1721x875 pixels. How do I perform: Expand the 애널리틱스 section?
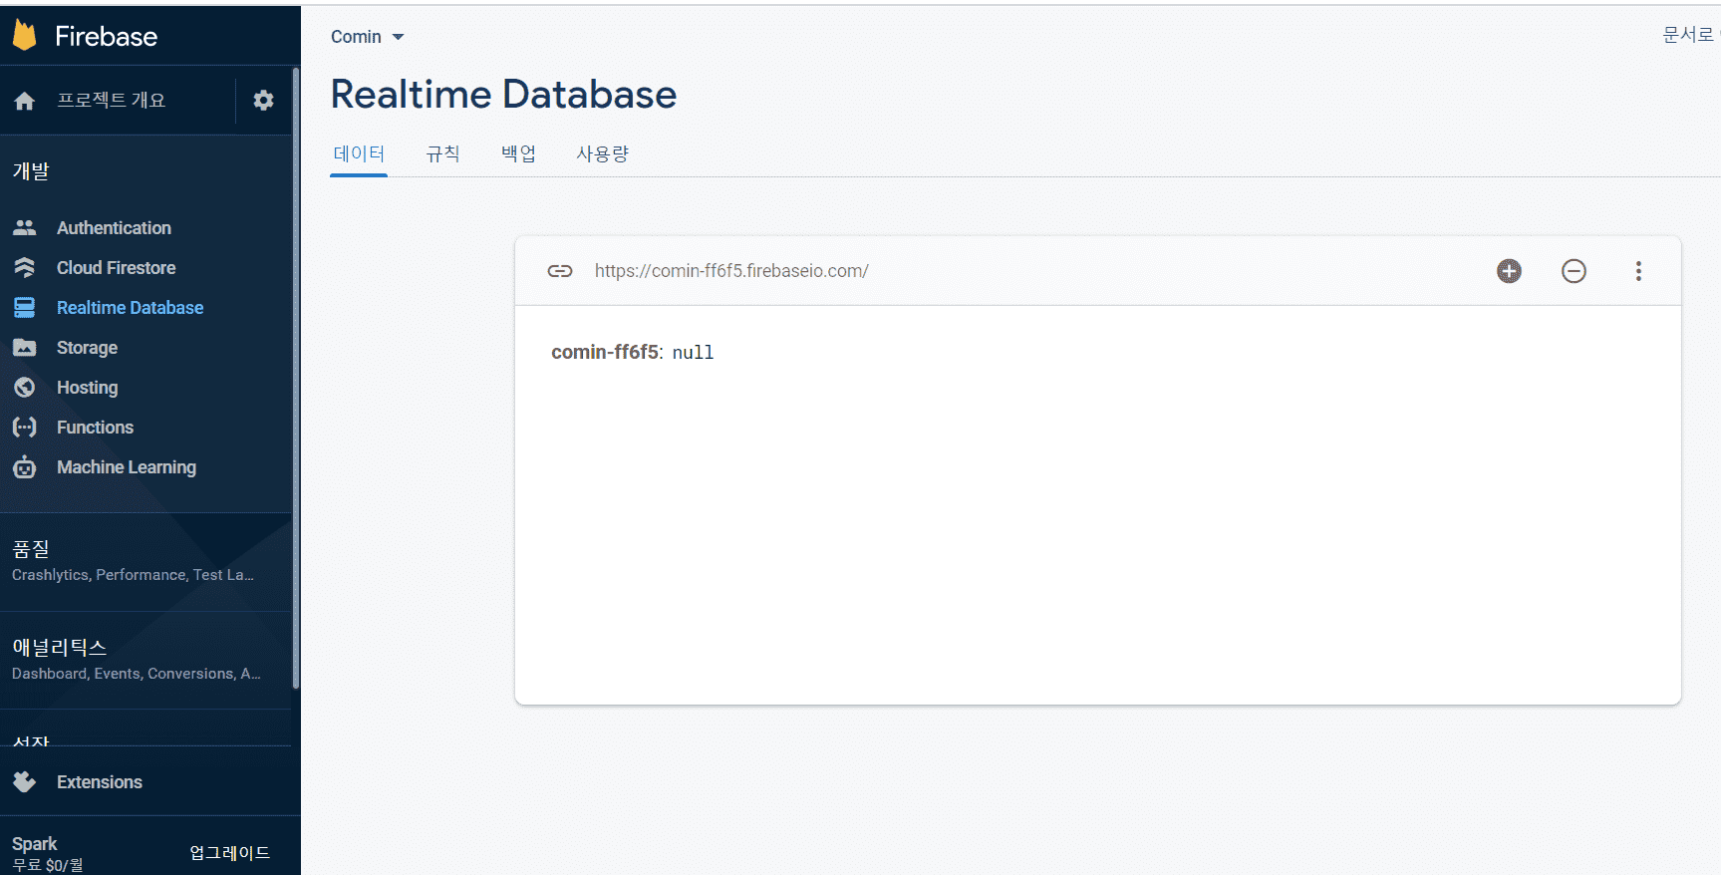click(x=145, y=660)
